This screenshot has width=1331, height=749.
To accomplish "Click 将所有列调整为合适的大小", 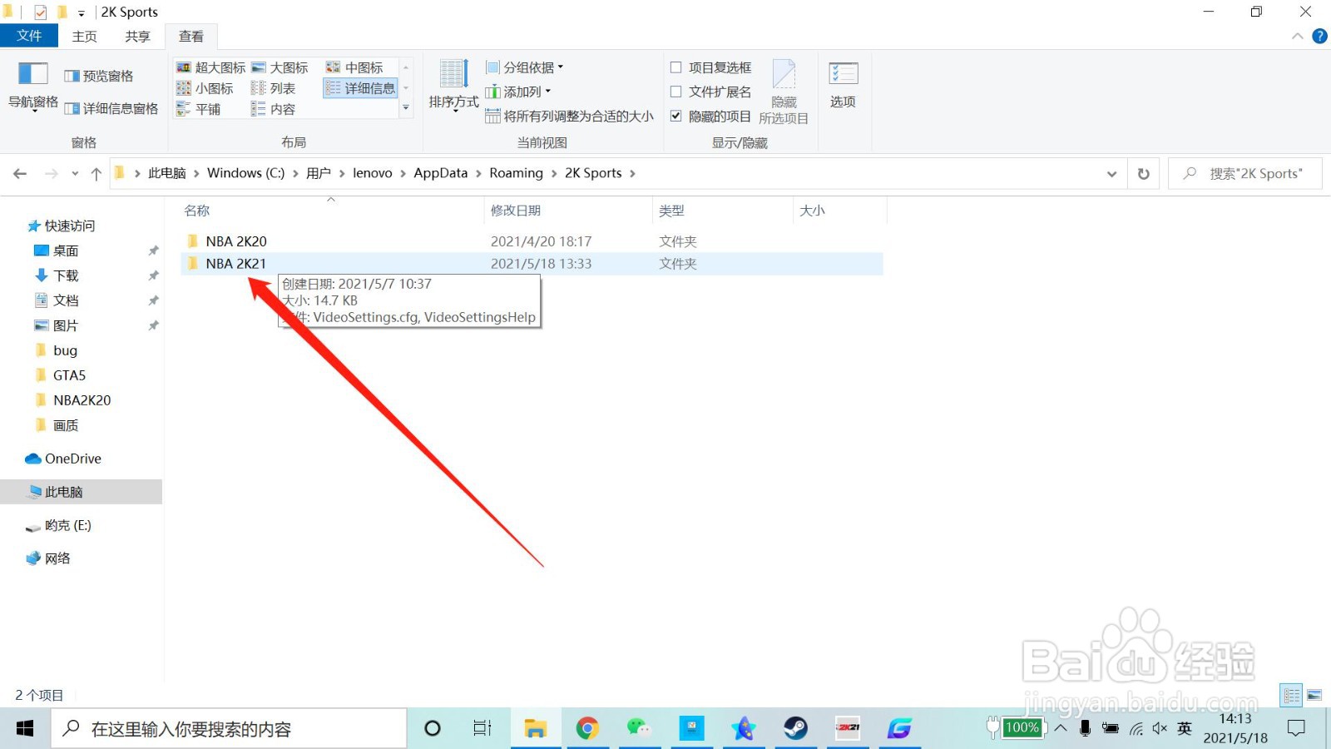I will pyautogui.click(x=569, y=117).
